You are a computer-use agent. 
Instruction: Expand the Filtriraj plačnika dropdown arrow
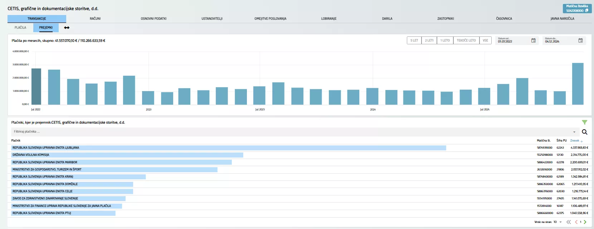574,132
